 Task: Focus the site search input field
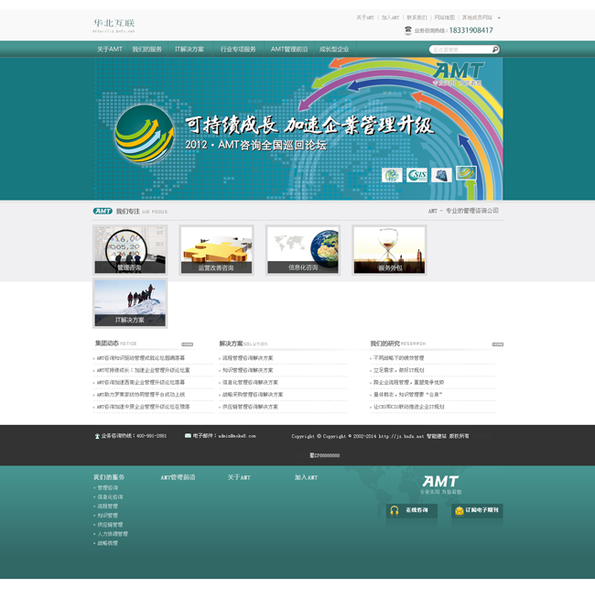(460, 49)
